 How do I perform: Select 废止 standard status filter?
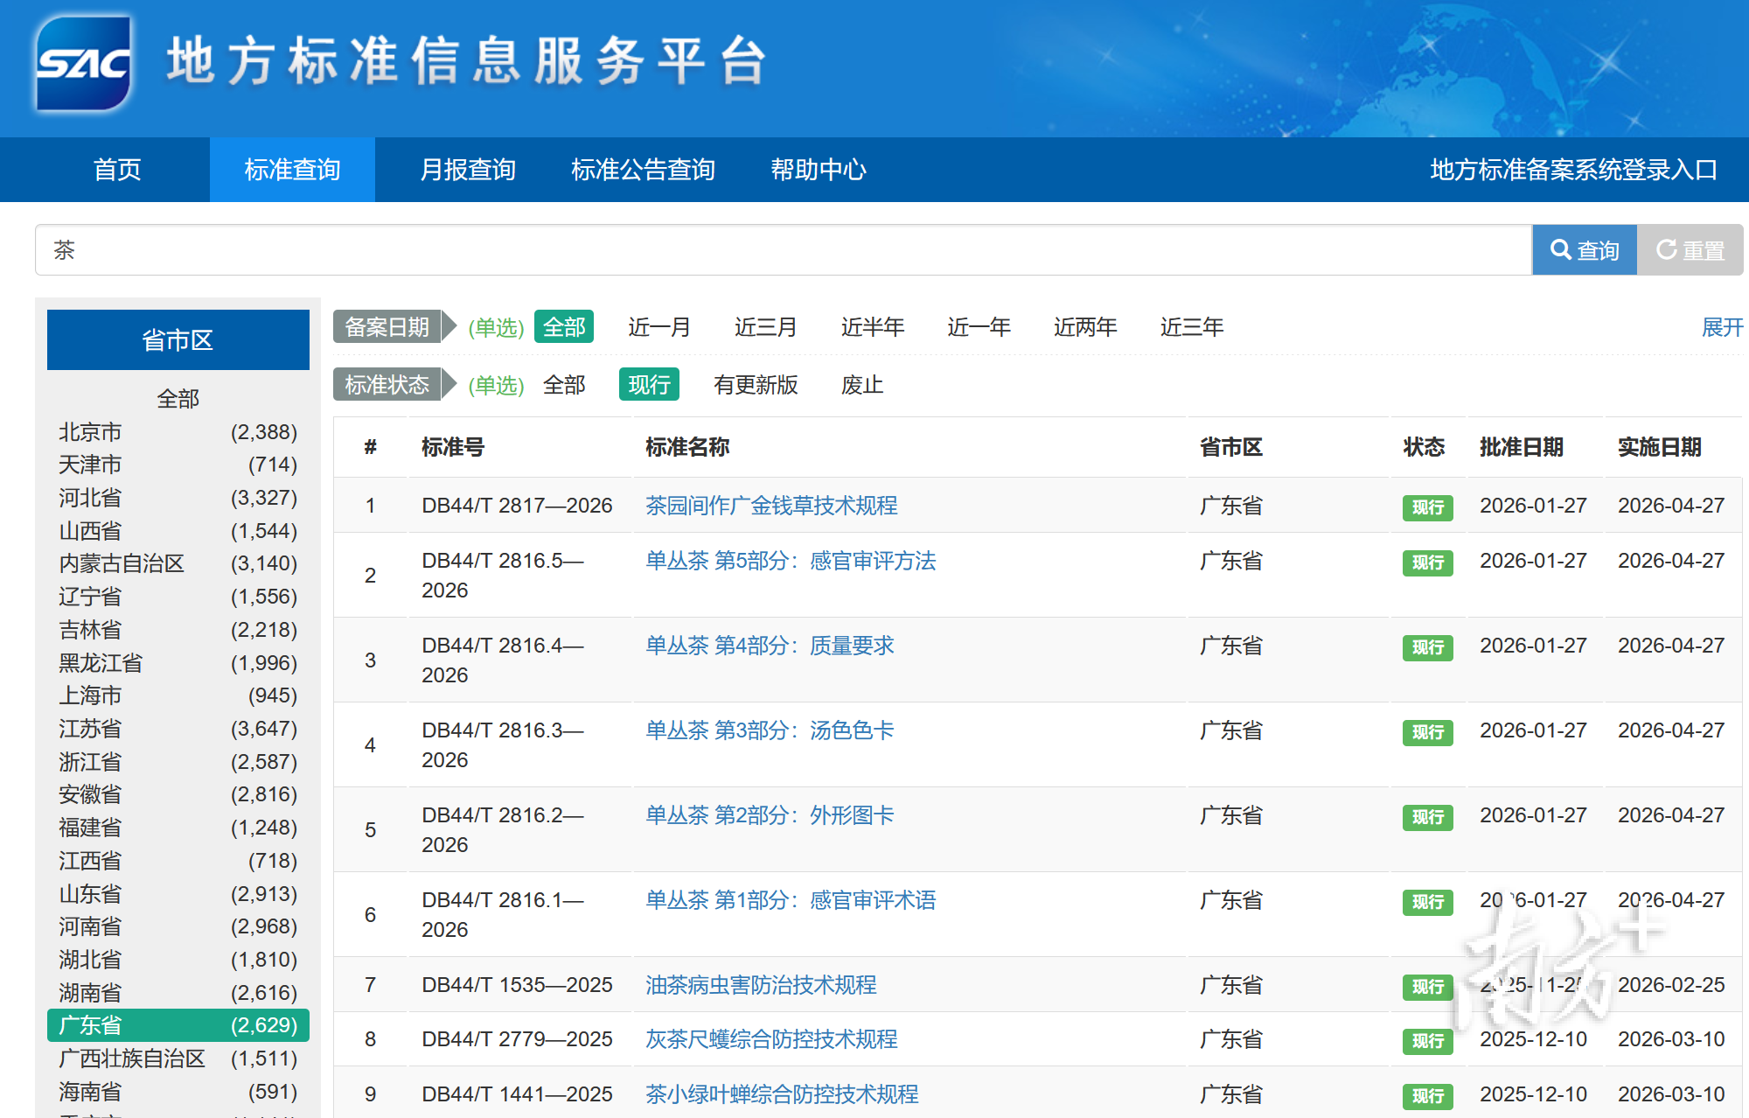pos(862,385)
